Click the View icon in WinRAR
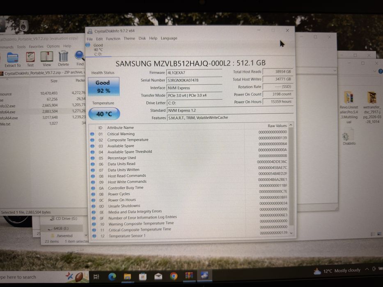 pos(47,59)
